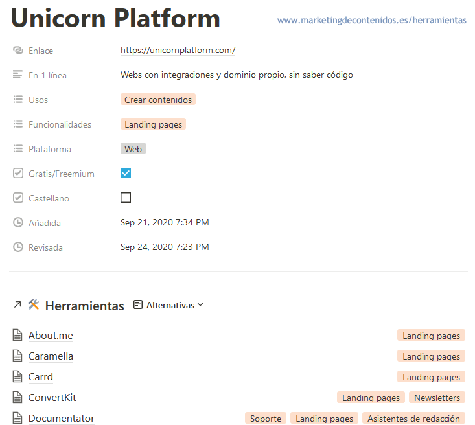Viewport: 475px width, 425px height.
Task: Click the Landing pages tag in Funcionalidades
Action: (x=154, y=124)
